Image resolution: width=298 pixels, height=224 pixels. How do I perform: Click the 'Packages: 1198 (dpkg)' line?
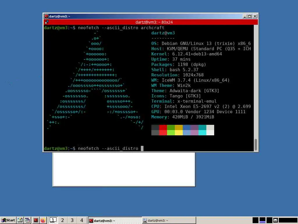click(x=178, y=64)
